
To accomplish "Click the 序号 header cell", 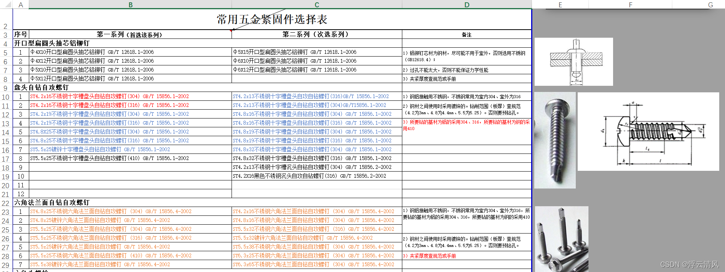I will coord(21,34).
